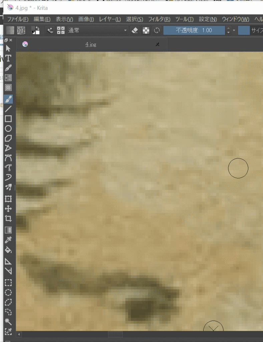This screenshot has width=263, height=342.
Task: Open the 編集(E) menu
Action: (x=42, y=19)
